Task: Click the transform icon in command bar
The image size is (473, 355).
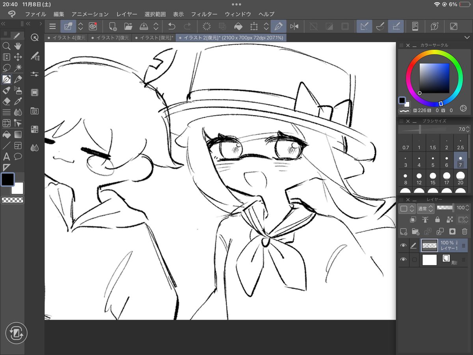Action: click(x=254, y=26)
